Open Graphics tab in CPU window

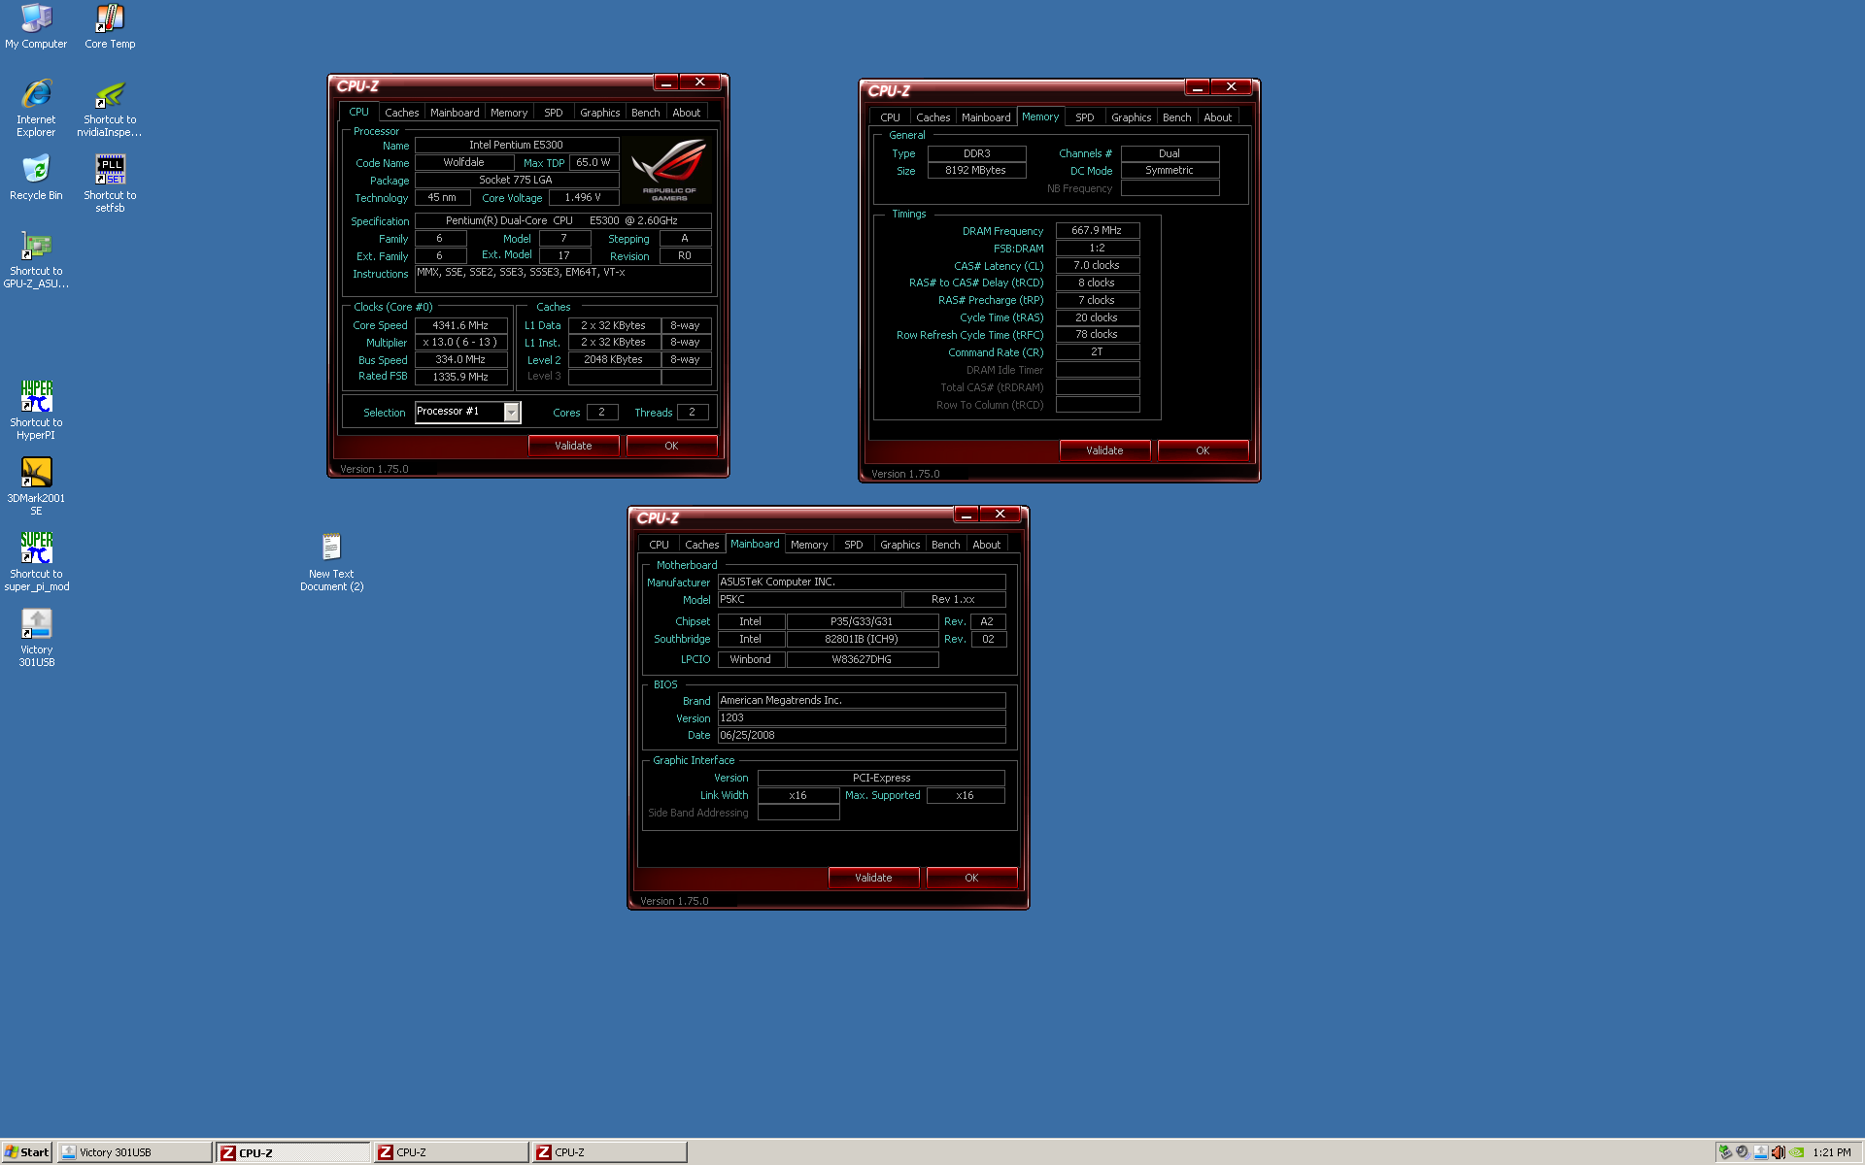point(599,113)
